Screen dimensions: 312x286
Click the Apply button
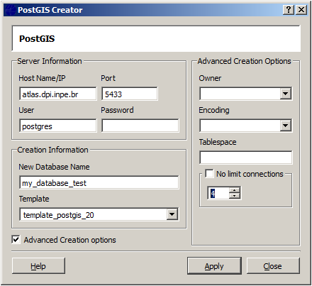pyautogui.click(x=214, y=266)
